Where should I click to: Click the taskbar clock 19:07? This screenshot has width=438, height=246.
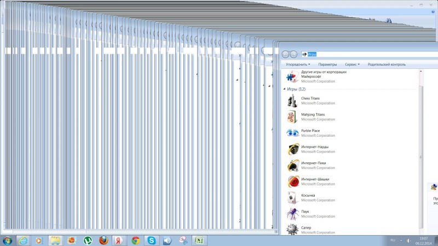pos(423,238)
